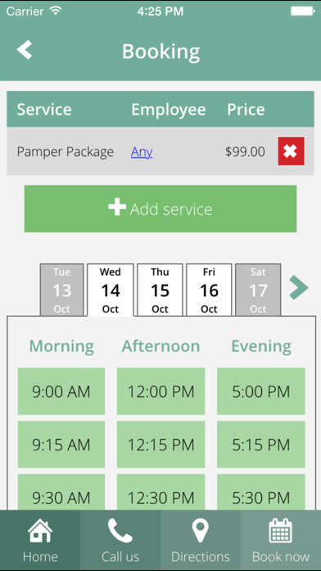Open Home from the bottom bar

[x=40, y=541]
